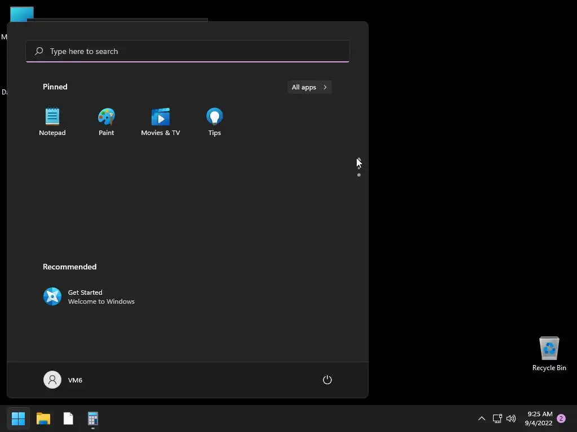Open the pinned Notepad app

point(52,122)
